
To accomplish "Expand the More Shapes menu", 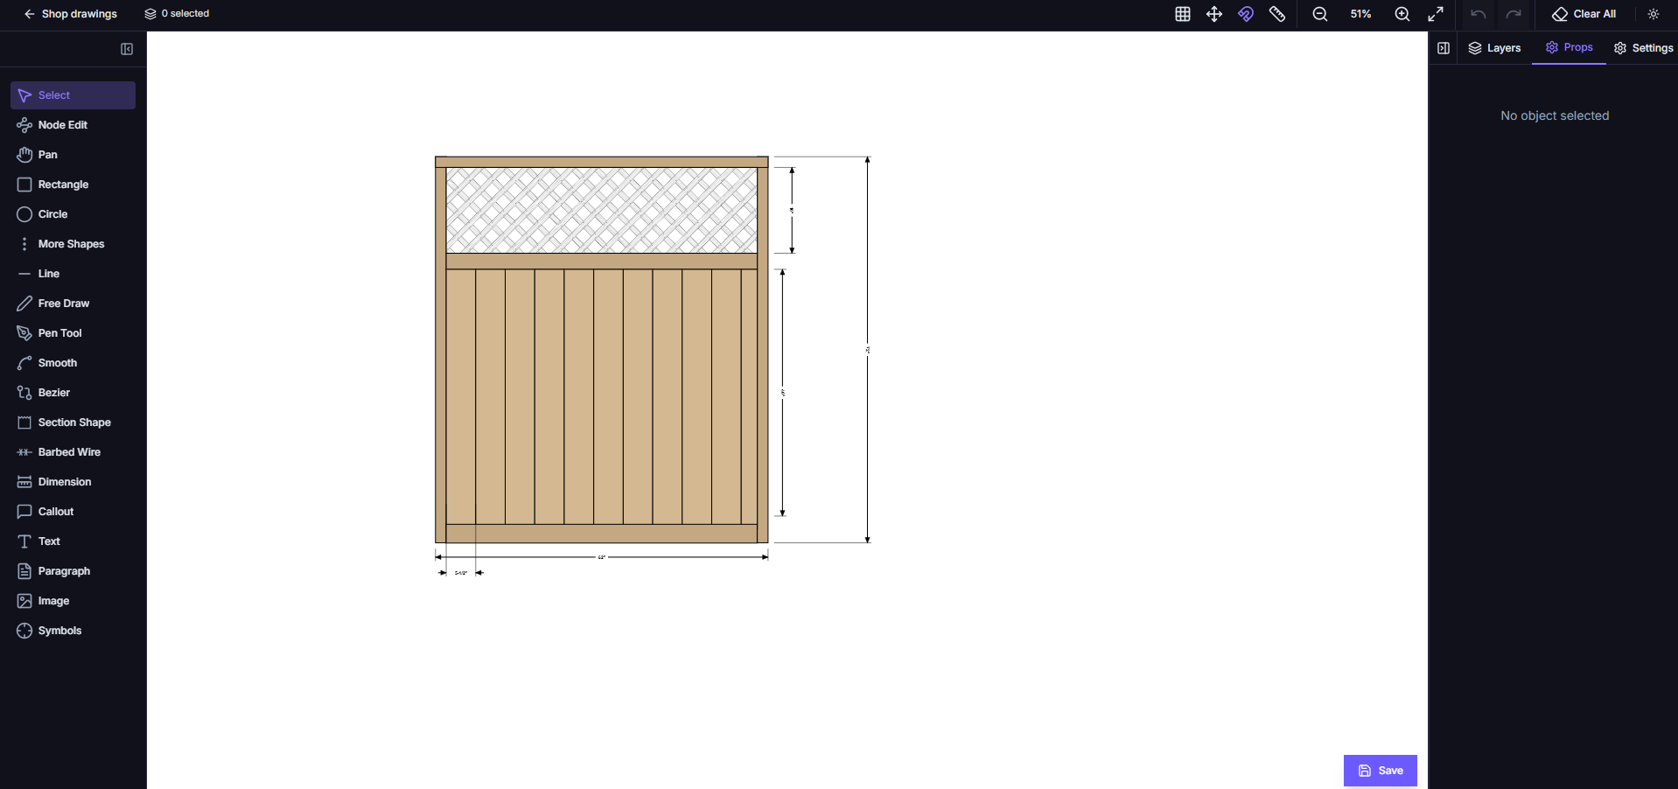I will click(x=73, y=244).
